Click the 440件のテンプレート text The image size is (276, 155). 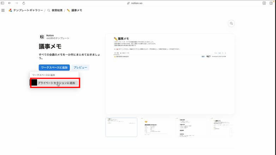click(58, 38)
